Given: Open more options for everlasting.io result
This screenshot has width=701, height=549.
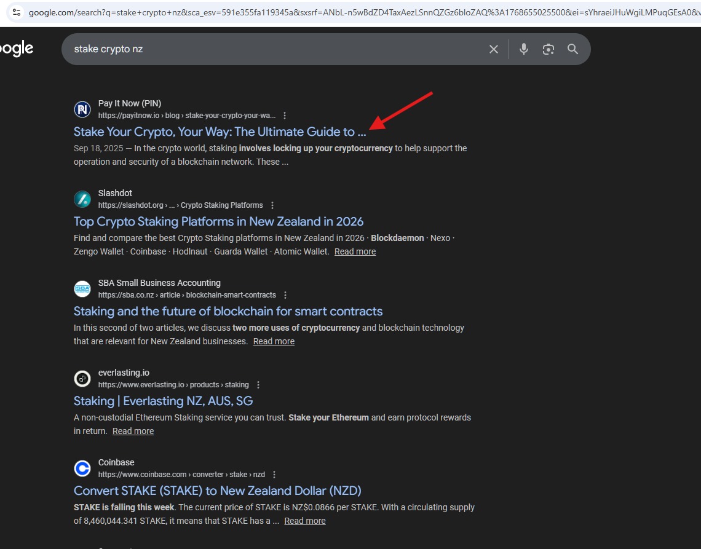Looking at the screenshot, I should point(258,385).
